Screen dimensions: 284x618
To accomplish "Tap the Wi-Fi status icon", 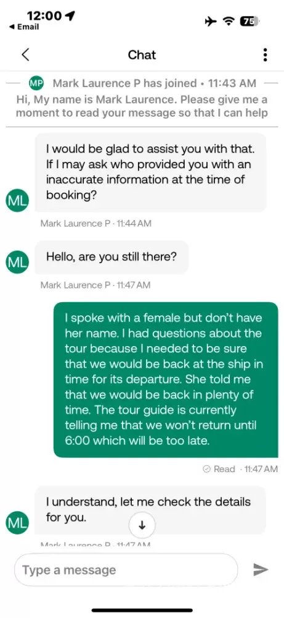I will pyautogui.click(x=229, y=22).
